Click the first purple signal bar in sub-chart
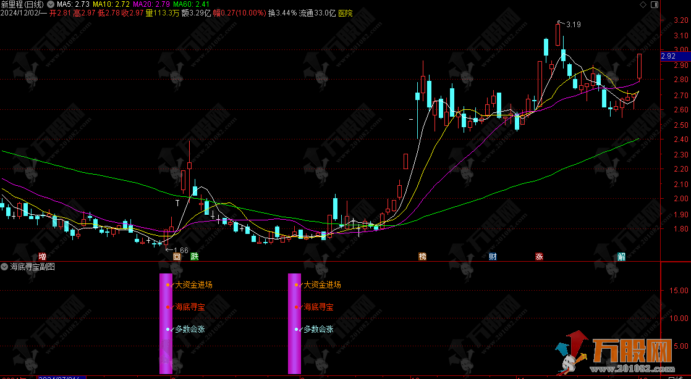This screenshot has width=691, height=379. pyautogui.click(x=166, y=323)
